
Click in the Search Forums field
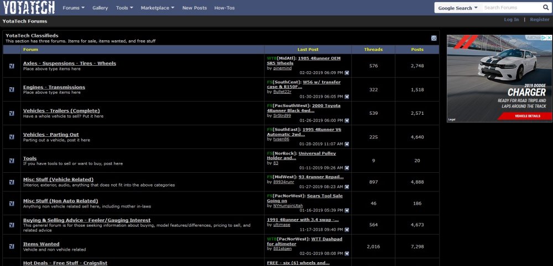511,8
